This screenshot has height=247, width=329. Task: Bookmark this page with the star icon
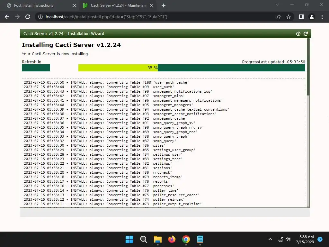pyautogui.click(x=289, y=17)
